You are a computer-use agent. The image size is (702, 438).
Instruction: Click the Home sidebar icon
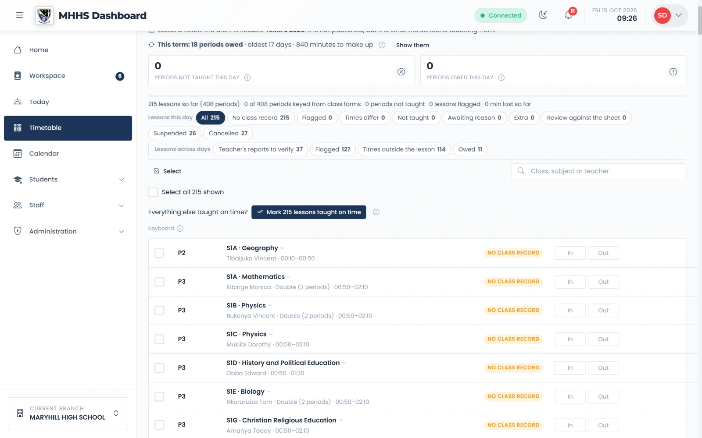(18, 50)
